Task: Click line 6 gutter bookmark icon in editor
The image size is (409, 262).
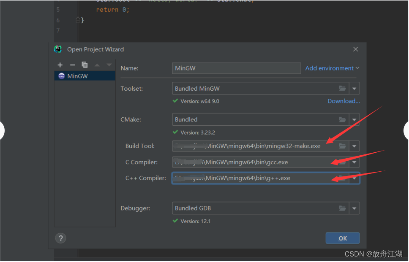Action: click(78, 20)
